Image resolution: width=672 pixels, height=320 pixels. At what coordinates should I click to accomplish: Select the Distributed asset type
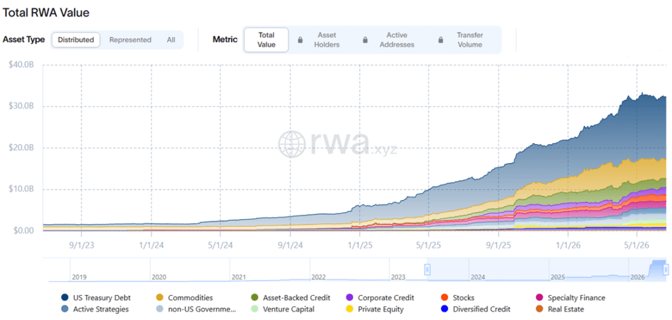tap(76, 40)
